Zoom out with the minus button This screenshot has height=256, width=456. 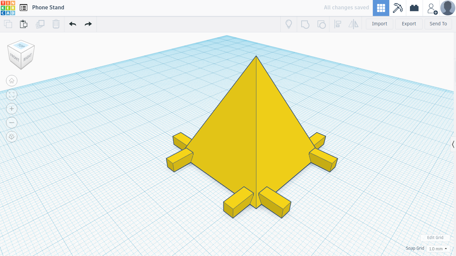(12, 123)
